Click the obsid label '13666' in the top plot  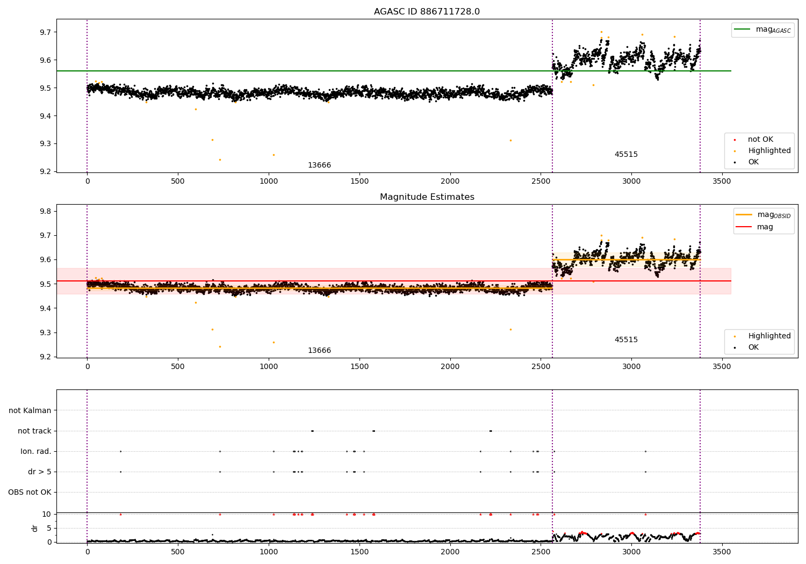(x=319, y=165)
